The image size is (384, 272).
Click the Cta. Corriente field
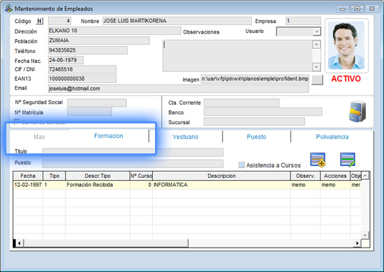click(242, 103)
